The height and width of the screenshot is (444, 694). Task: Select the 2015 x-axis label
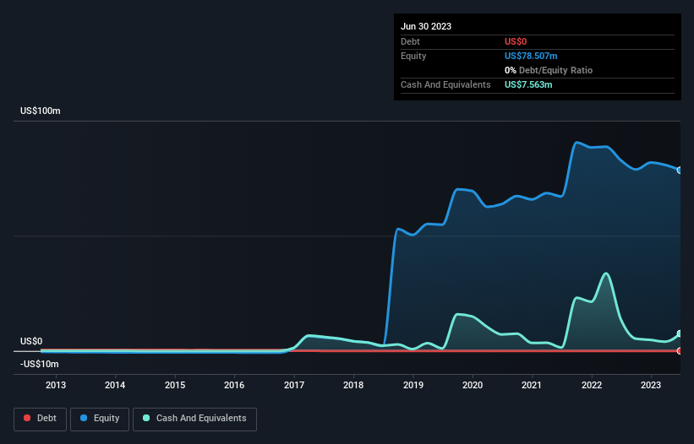[x=175, y=385]
